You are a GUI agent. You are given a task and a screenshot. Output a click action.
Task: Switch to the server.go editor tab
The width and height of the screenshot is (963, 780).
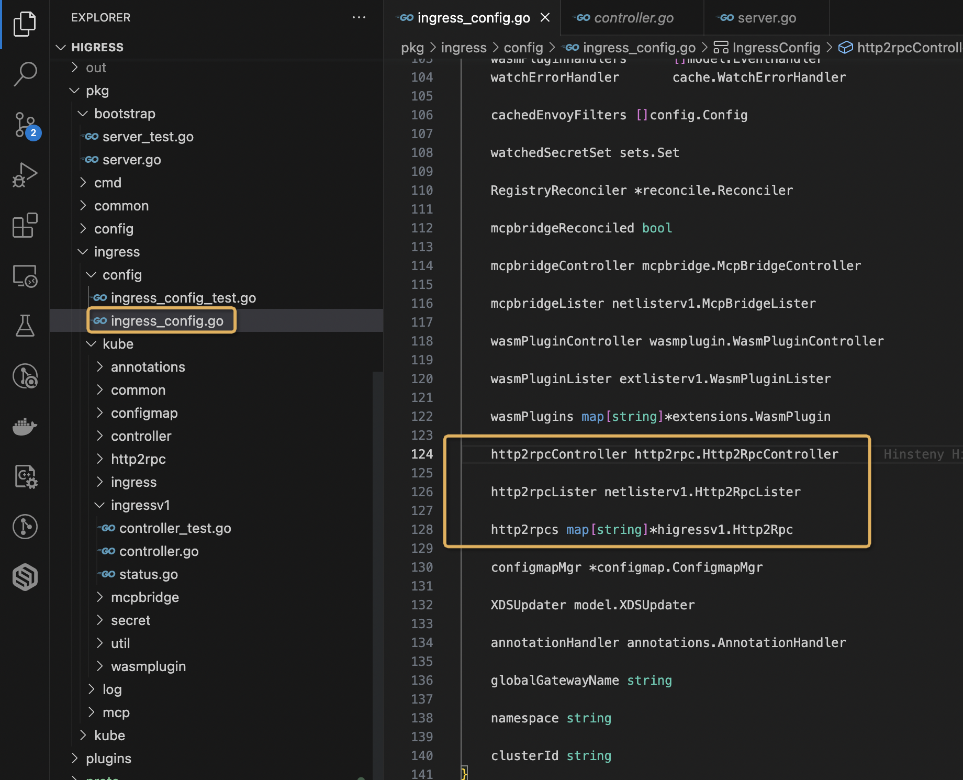click(x=766, y=18)
